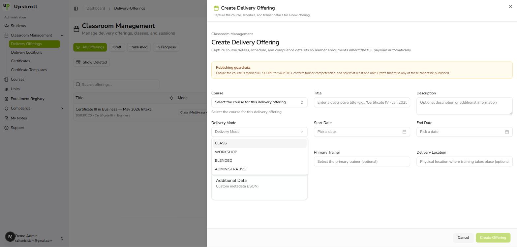Select Delivery Offerings in the sidebar
Image resolution: width=517 pixels, height=247 pixels.
click(34, 44)
